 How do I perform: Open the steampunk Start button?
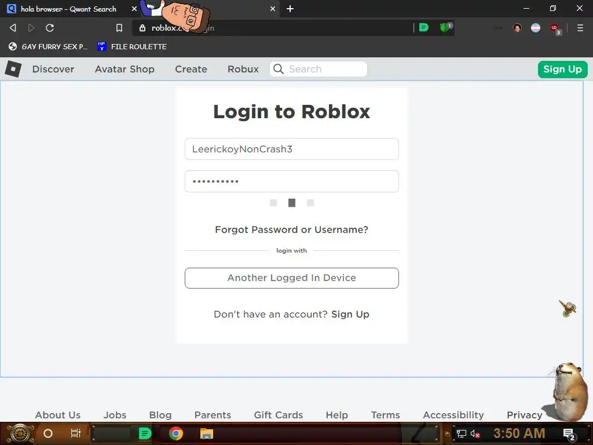(x=20, y=433)
